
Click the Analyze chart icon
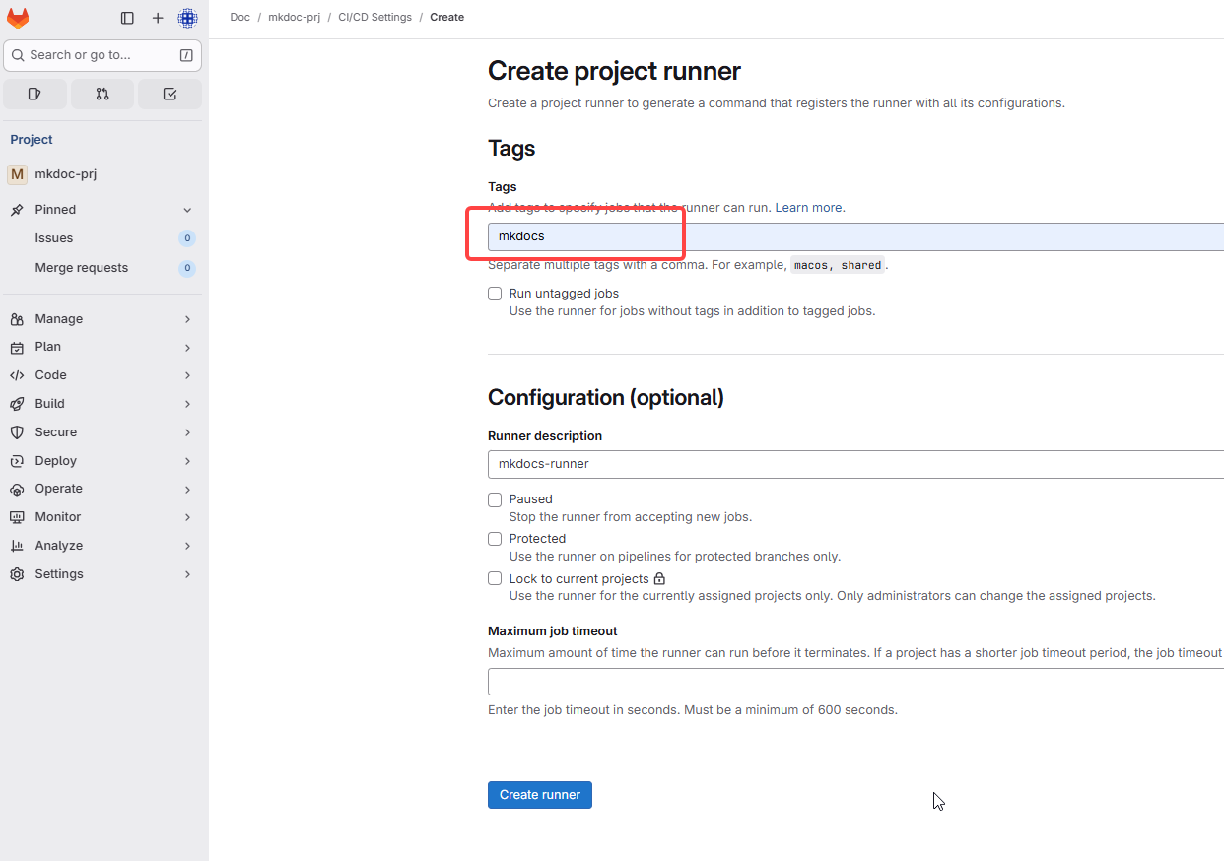(17, 546)
